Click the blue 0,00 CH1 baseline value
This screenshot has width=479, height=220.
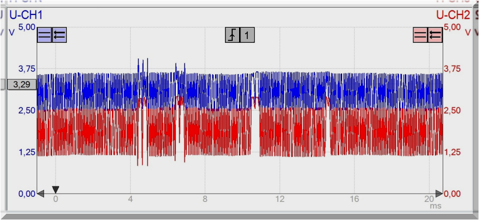point(27,194)
